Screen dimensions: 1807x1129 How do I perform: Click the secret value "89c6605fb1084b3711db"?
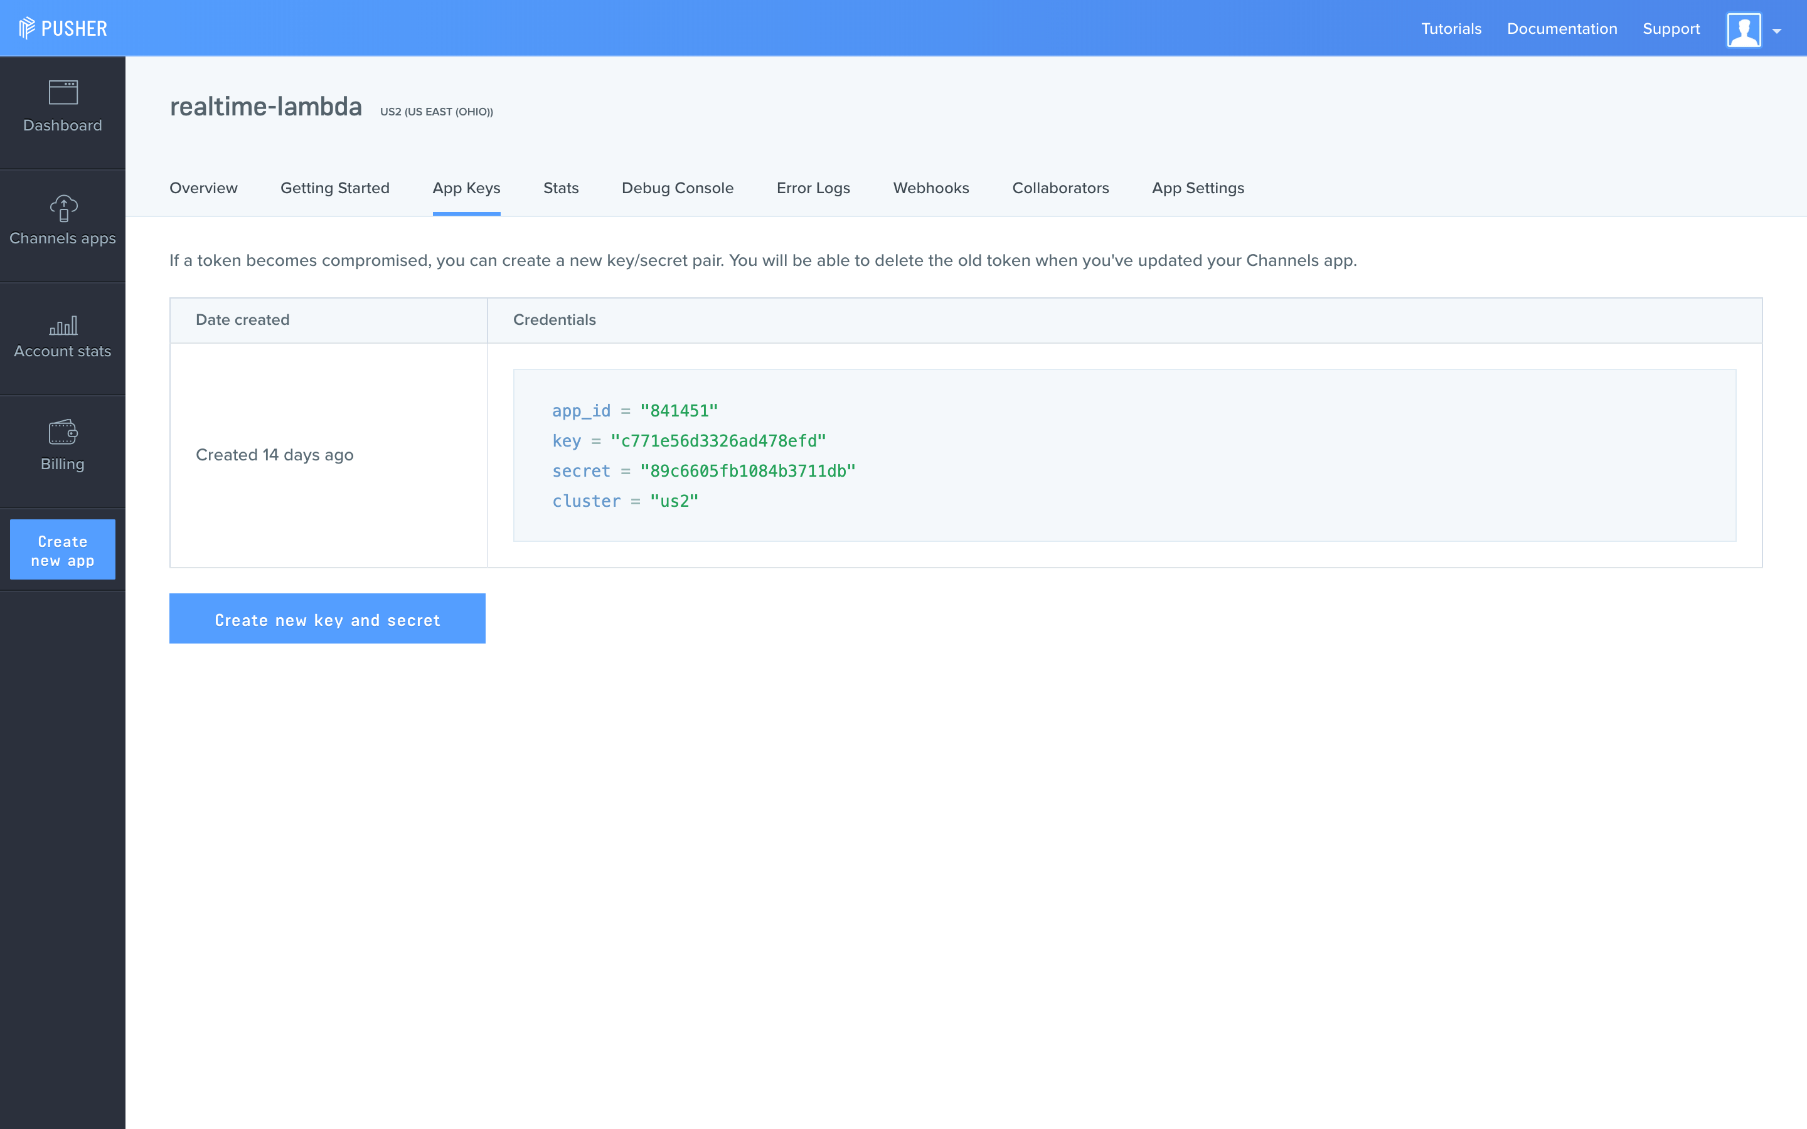click(x=747, y=471)
